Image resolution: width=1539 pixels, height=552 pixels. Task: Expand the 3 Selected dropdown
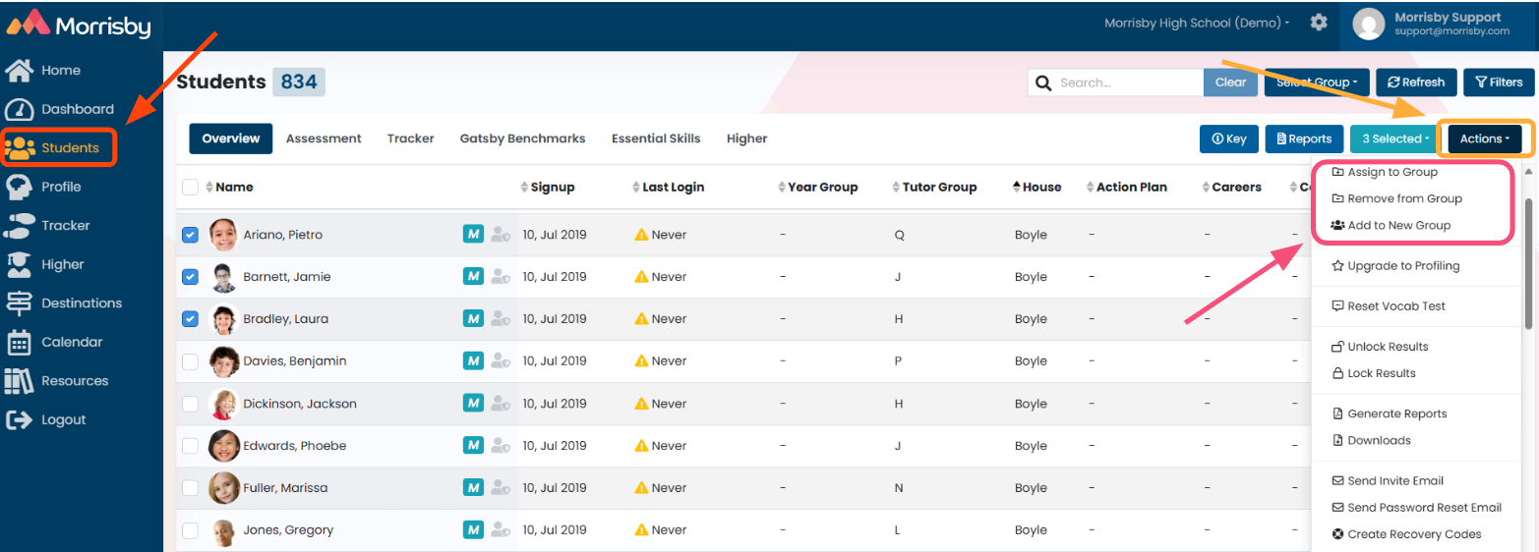(1395, 138)
